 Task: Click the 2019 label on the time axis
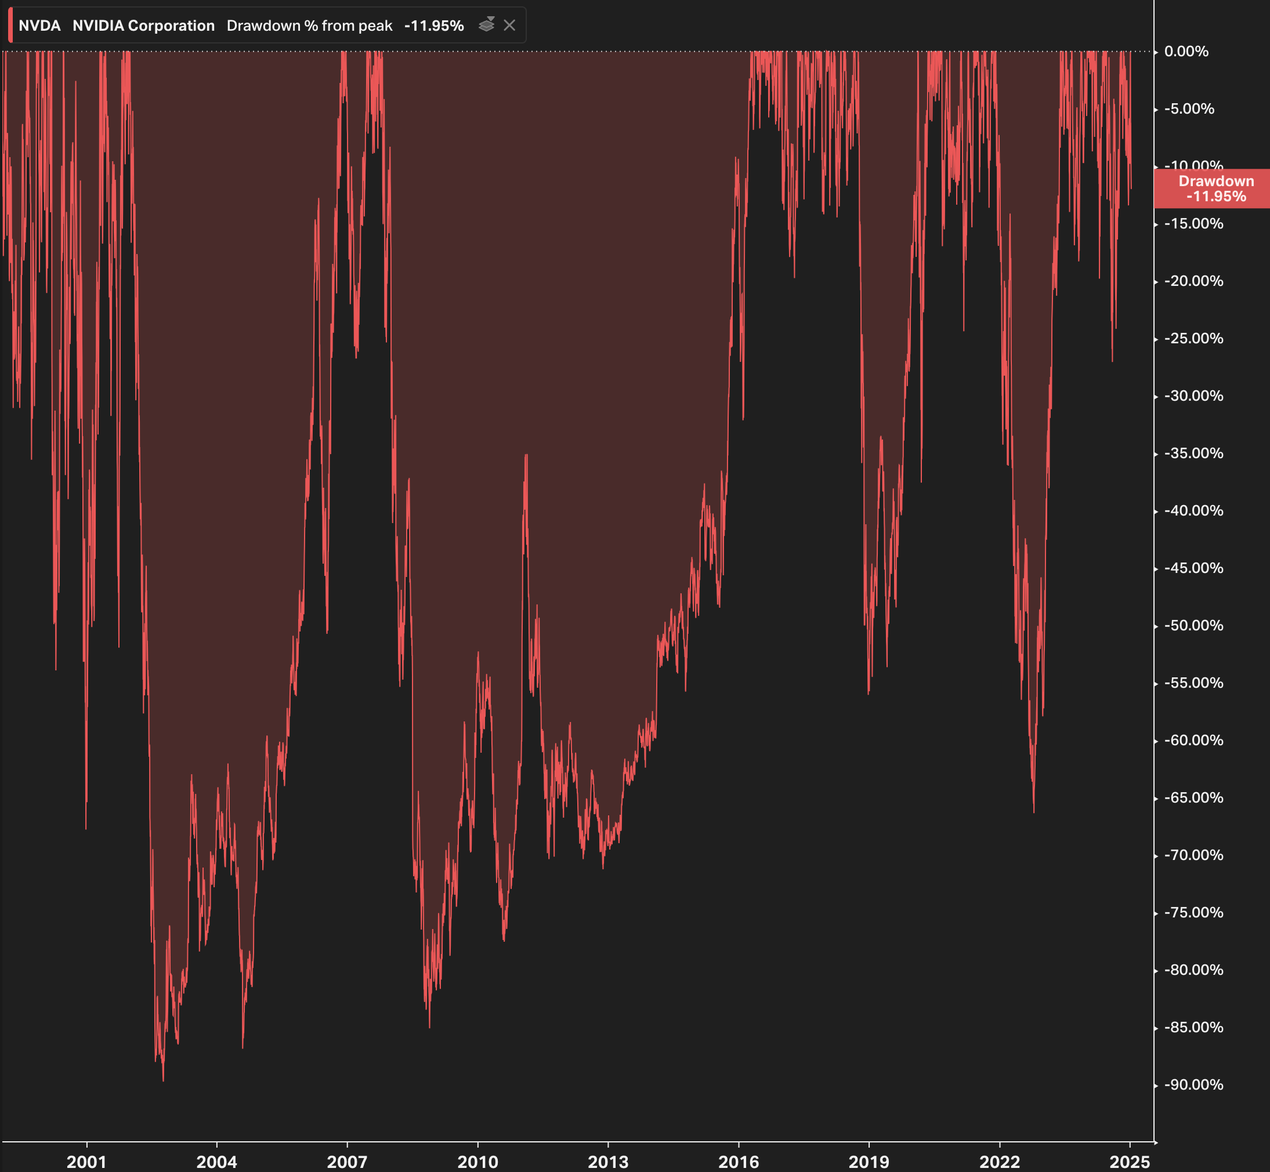(x=869, y=1162)
